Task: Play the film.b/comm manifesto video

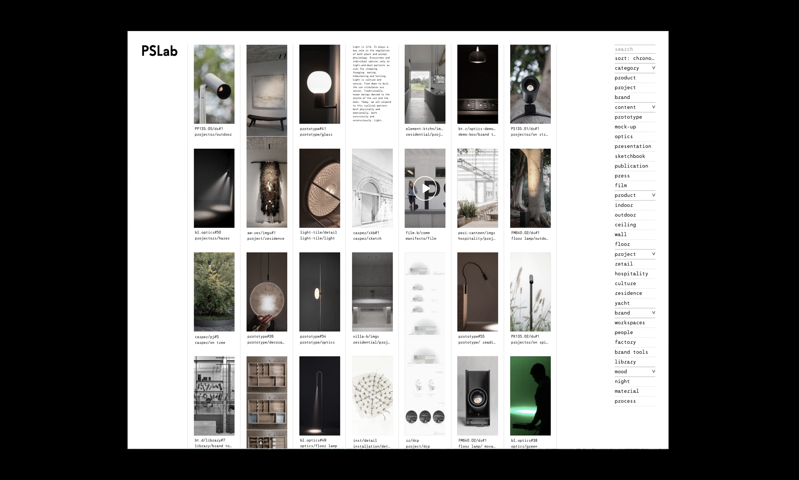Action: click(x=424, y=188)
